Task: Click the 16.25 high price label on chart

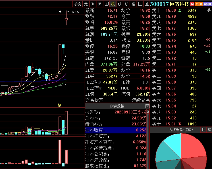Action: point(74,12)
